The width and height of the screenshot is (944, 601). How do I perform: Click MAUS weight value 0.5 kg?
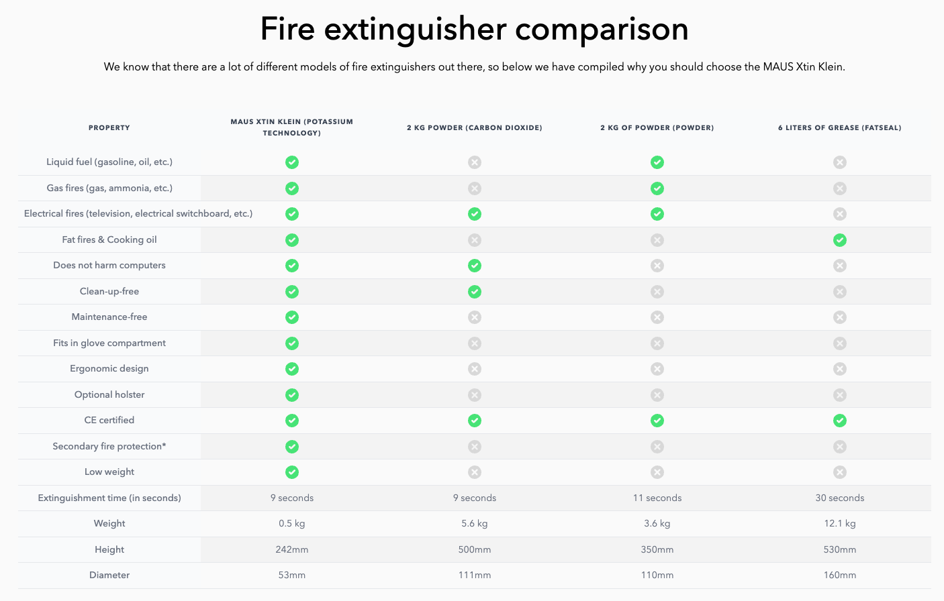pyautogui.click(x=292, y=523)
